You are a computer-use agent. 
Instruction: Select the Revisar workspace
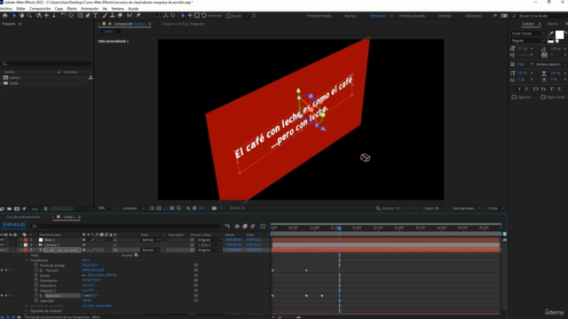pyautogui.click(x=351, y=16)
